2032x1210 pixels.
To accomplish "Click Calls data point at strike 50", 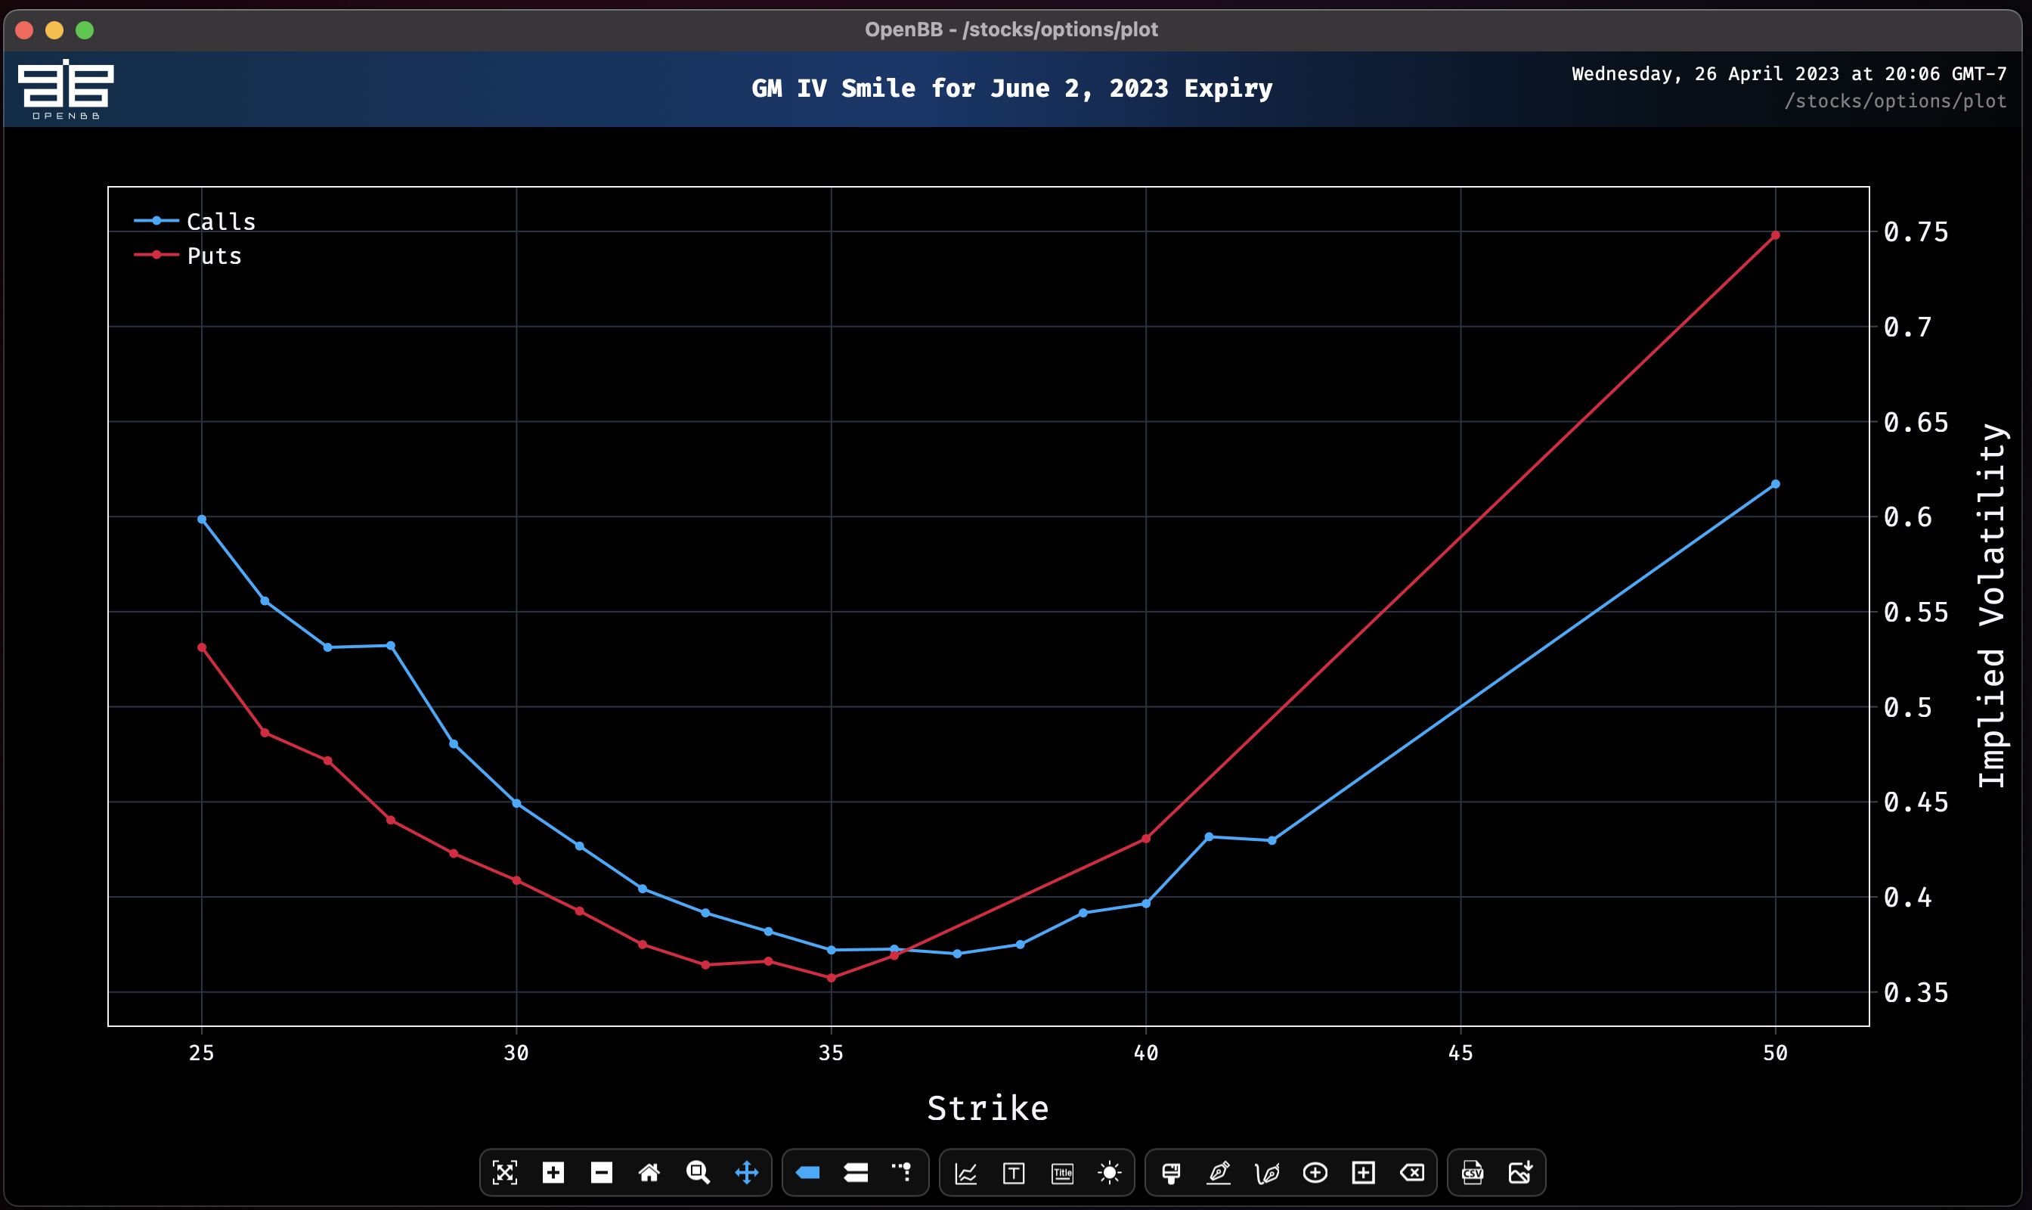I will click(x=1775, y=484).
